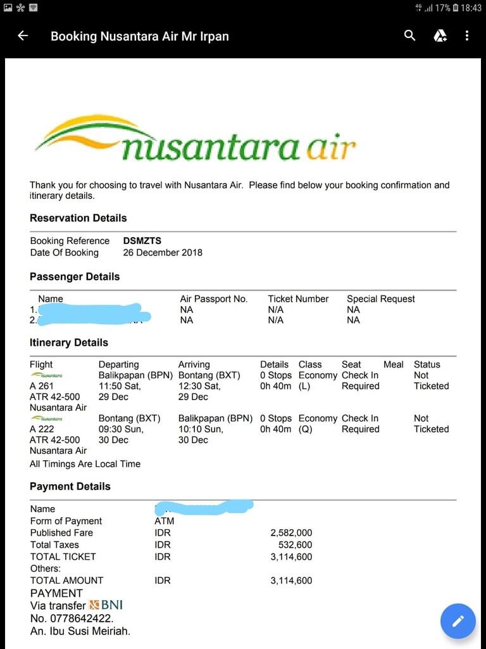Select departure time '09:30 Sun,'
486x649 pixels.
pos(121,429)
